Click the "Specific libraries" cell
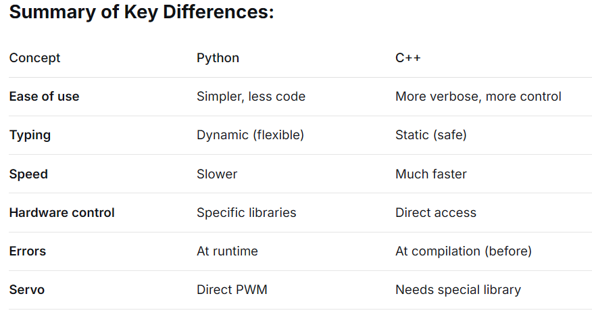 246,213
